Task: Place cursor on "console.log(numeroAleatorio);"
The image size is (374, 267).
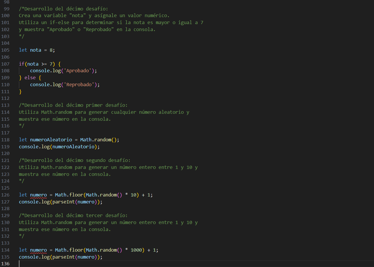Action: (59, 147)
